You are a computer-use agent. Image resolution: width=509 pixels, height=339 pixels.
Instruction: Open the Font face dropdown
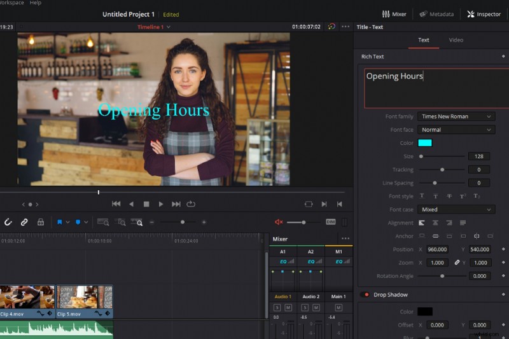pyautogui.click(x=456, y=130)
